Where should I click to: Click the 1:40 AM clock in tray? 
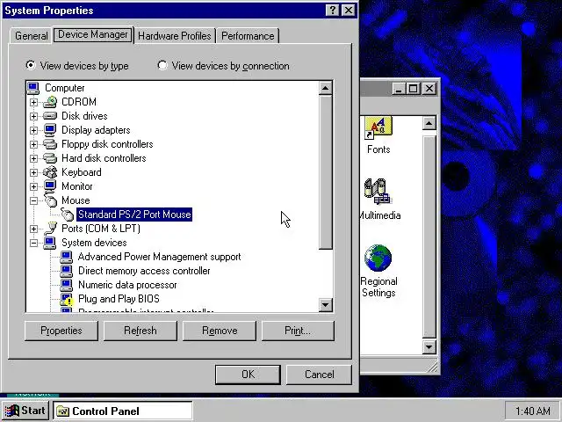pyautogui.click(x=533, y=411)
